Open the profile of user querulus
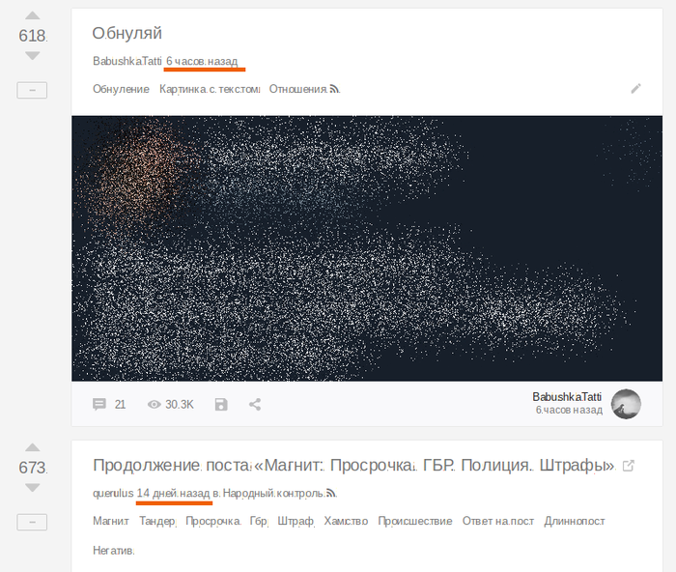Screen dimensions: 676x572 click(x=113, y=493)
